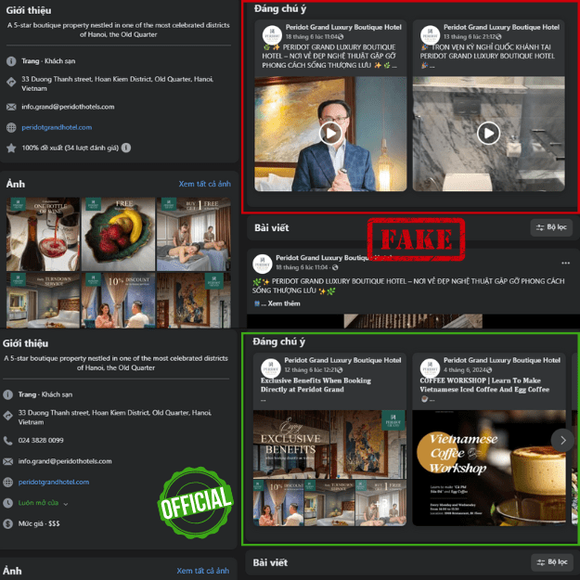Screen dimensions: 580x580
Task: Click the location arrow icon in the official page intro
Action: coord(7,416)
